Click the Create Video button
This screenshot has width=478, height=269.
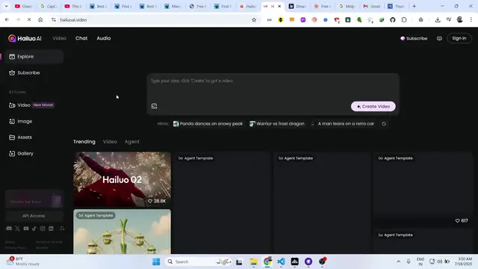(373, 106)
